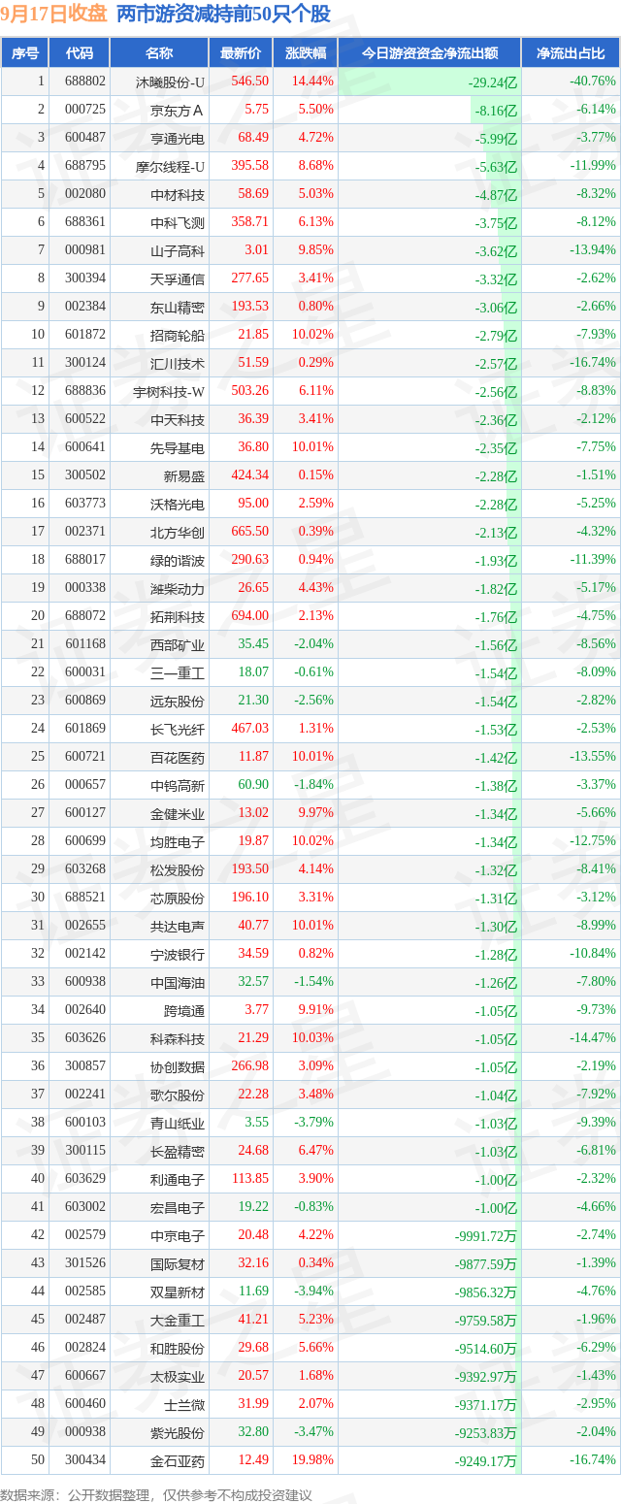Click price 12.49 of 金石亚药
The width and height of the screenshot is (621, 1504).
(x=252, y=1459)
